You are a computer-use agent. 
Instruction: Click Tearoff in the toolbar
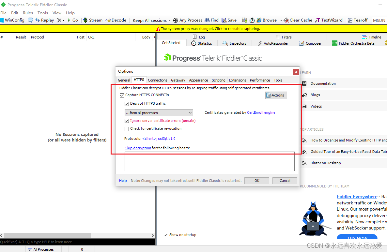(358, 20)
